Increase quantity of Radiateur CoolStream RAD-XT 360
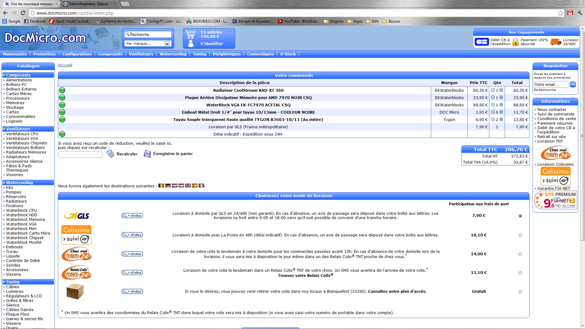This screenshot has width=585, height=329. [x=501, y=90]
